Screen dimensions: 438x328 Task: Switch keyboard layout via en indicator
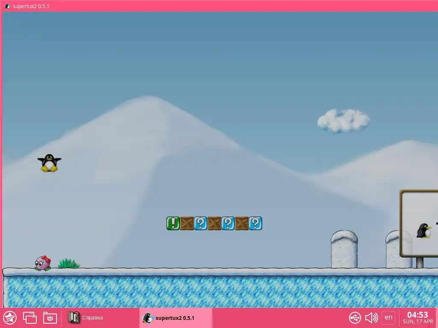tap(388, 317)
